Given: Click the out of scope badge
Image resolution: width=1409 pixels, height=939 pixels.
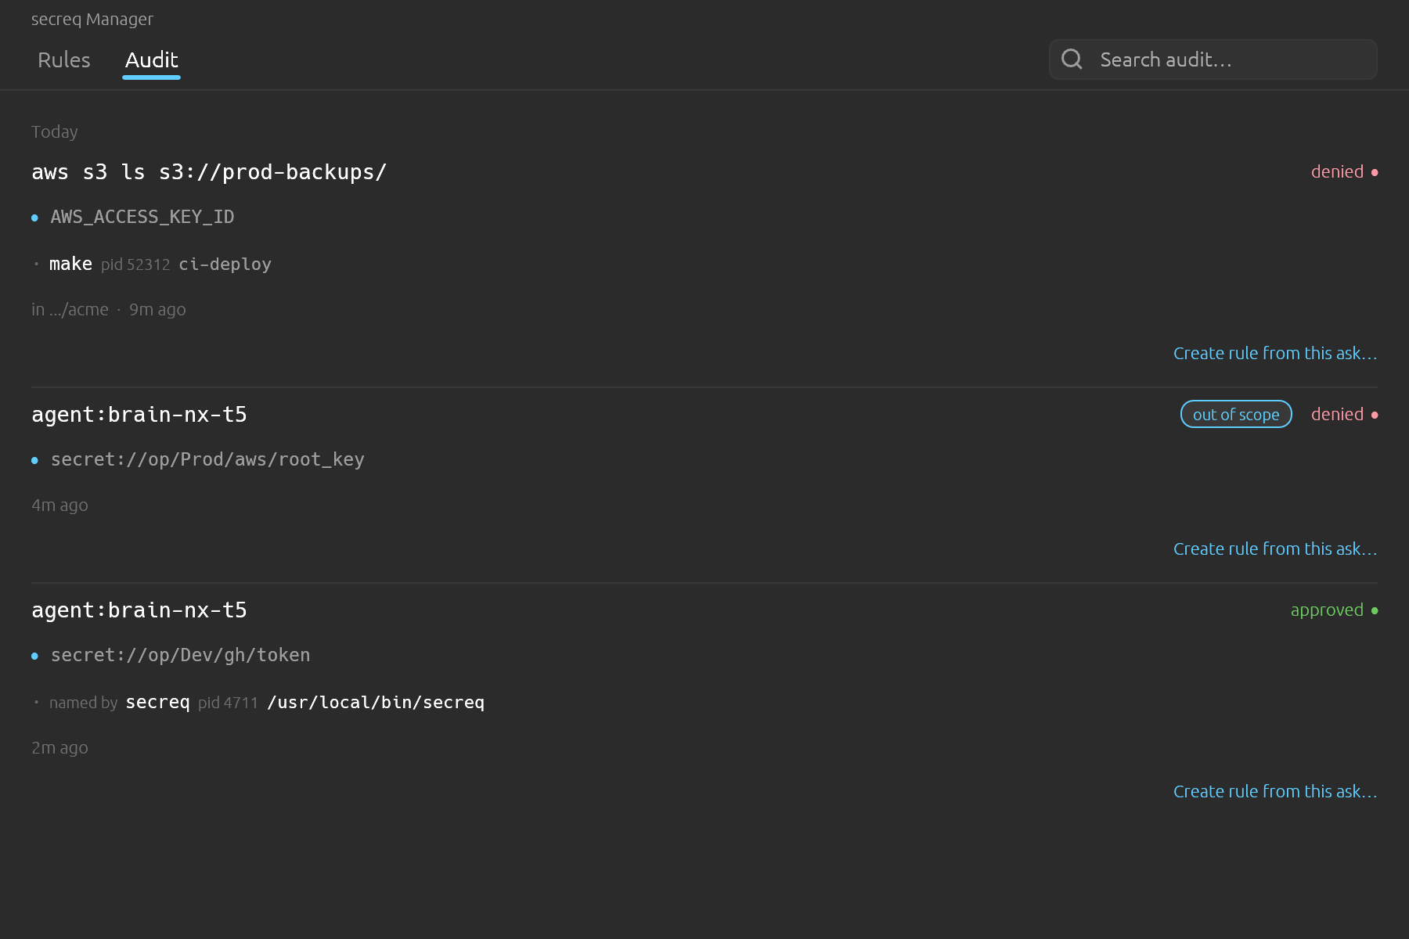Looking at the screenshot, I should click(x=1236, y=414).
